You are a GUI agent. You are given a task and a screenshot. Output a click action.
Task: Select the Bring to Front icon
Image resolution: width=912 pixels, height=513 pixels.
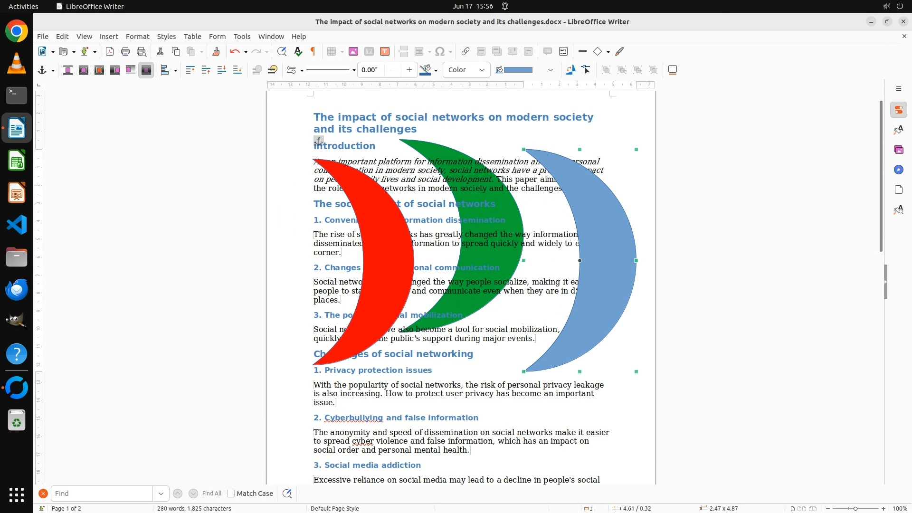(190, 70)
